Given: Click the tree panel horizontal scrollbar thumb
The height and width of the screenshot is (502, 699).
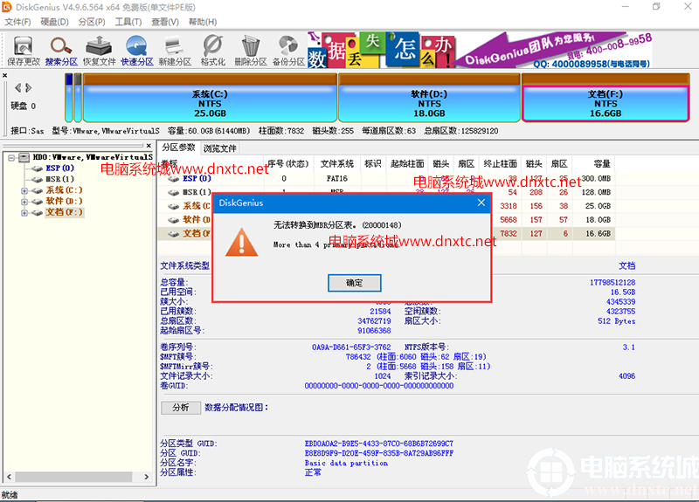Looking at the screenshot, I should 73,477.
